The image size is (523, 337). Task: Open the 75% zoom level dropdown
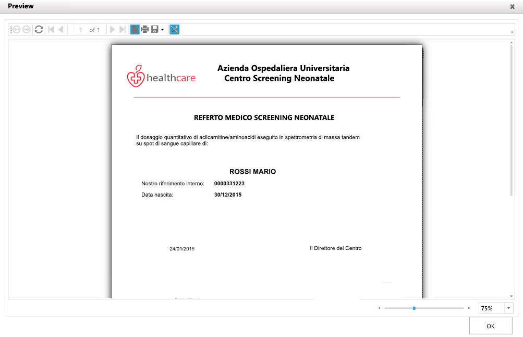(x=508, y=308)
